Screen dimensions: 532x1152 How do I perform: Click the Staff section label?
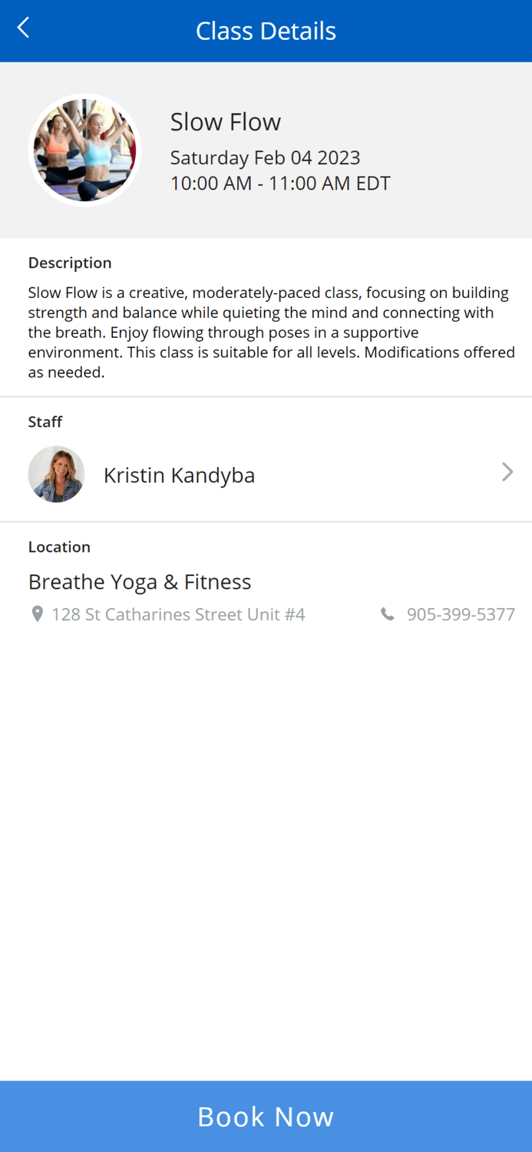(45, 422)
